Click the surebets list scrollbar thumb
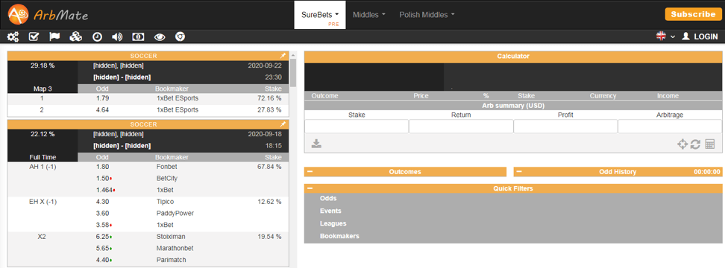 tap(292, 72)
